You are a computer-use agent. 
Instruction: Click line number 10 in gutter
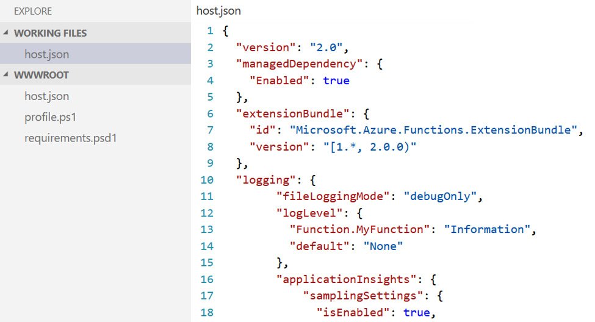(x=206, y=180)
